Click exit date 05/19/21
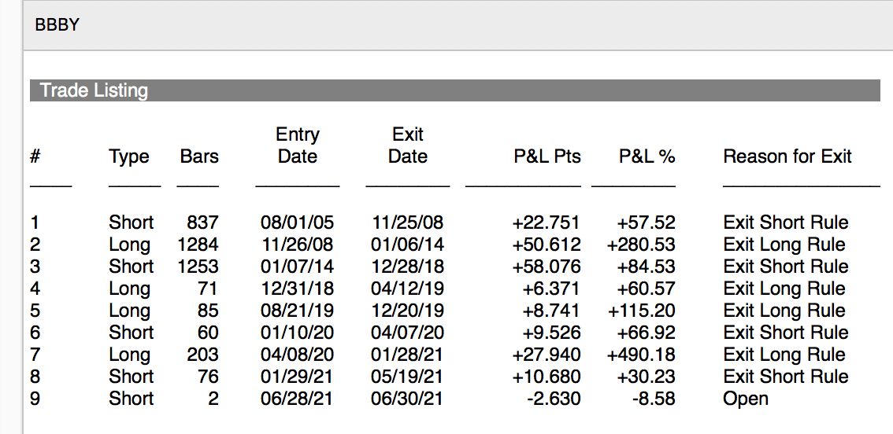This screenshot has width=893, height=434. pyautogui.click(x=407, y=377)
